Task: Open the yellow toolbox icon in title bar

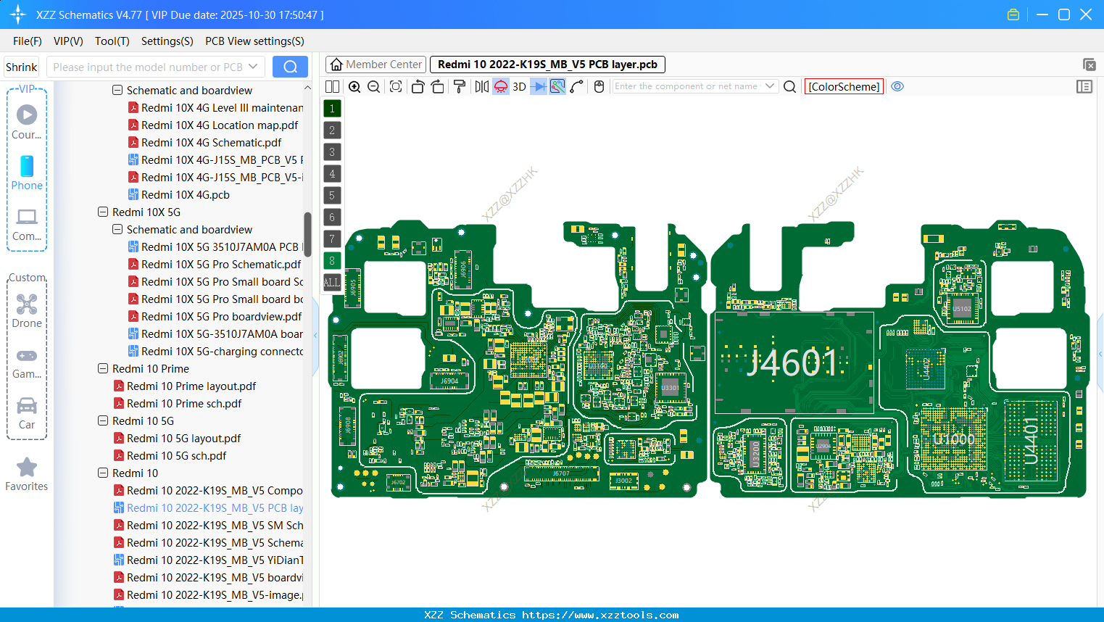Action: 1013,14
